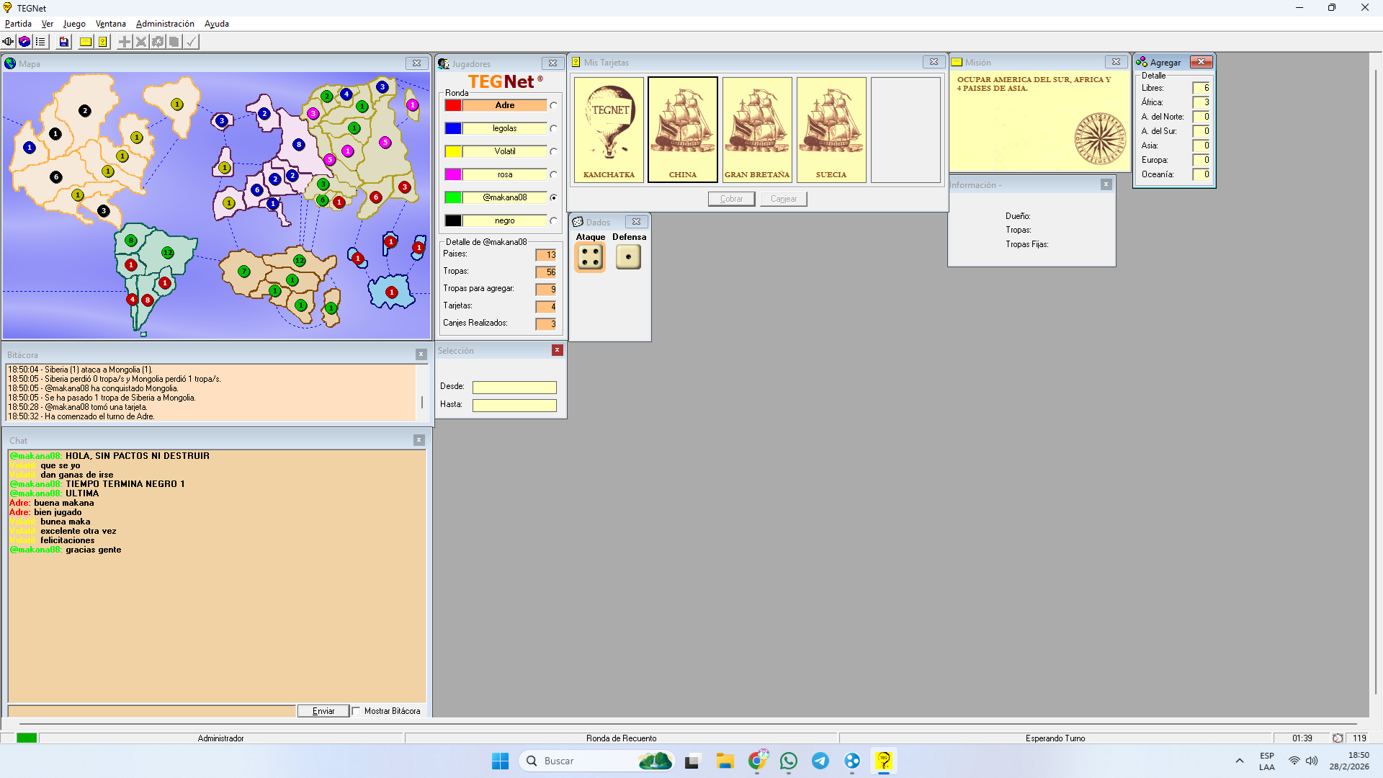Open Telegram from the taskbar
Image resolution: width=1383 pixels, height=778 pixels.
click(820, 761)
